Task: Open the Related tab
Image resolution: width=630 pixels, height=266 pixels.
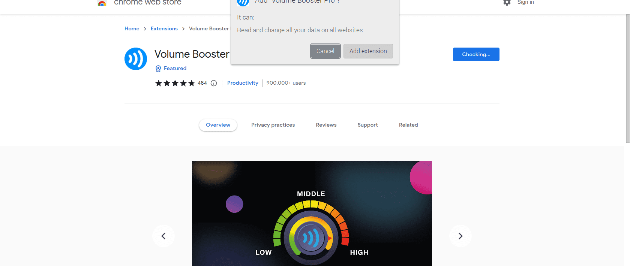Action: pos(408,125)
